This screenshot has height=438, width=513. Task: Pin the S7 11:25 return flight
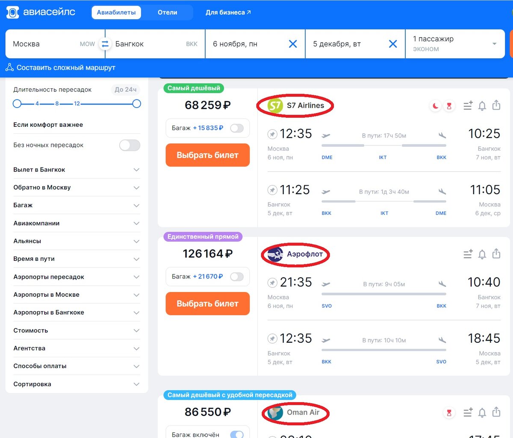272,190
